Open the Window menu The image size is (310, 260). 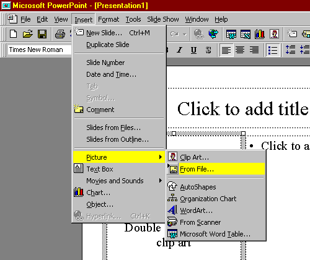coord(197,19)
